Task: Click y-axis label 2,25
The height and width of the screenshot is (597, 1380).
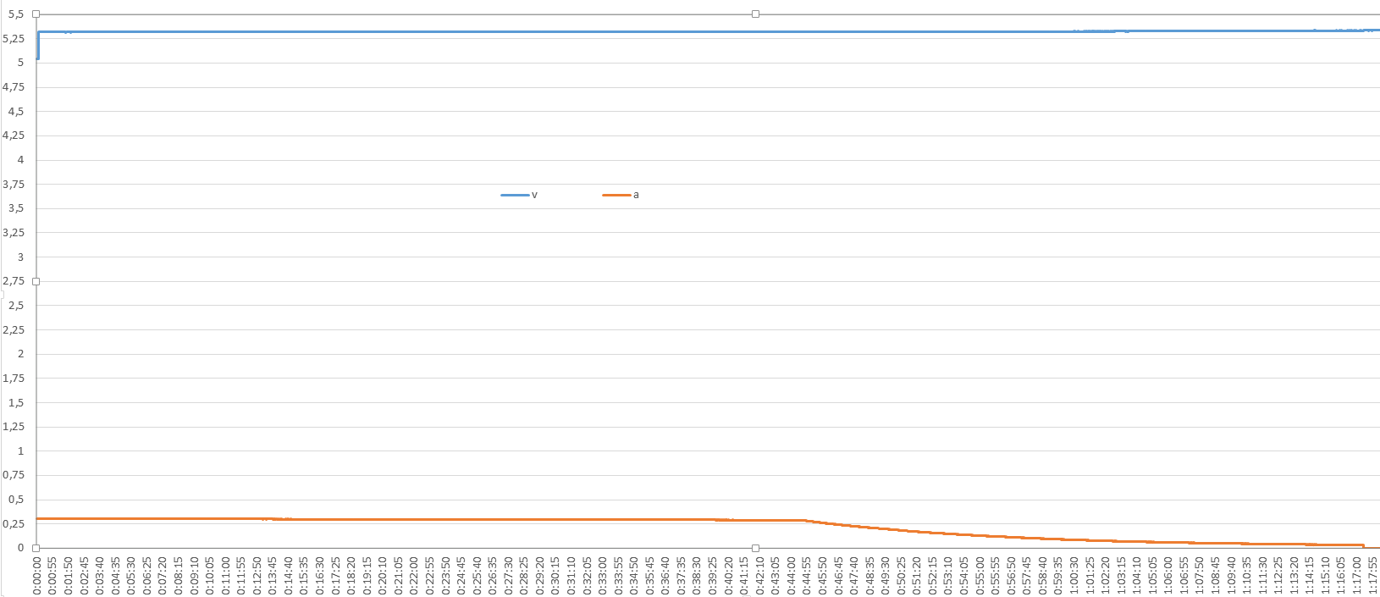Action: tap(14, 329)
